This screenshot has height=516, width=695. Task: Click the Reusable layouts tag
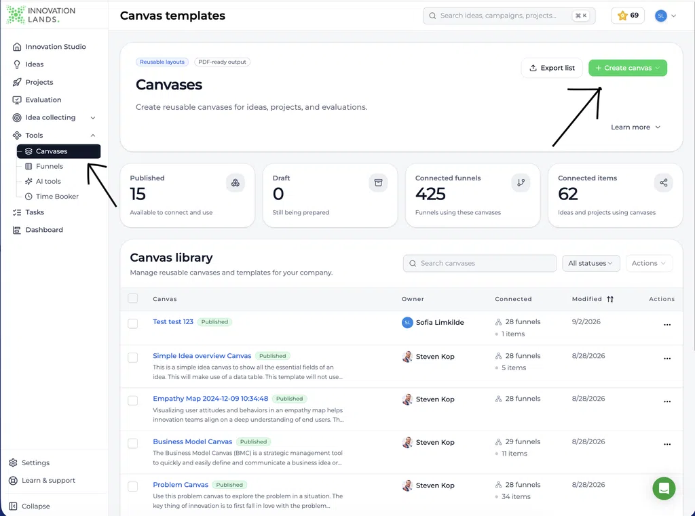[x=162, y=62]
